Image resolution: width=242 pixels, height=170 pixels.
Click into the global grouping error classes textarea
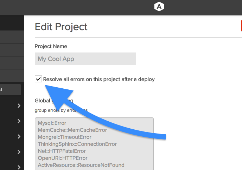click(94, 144)
